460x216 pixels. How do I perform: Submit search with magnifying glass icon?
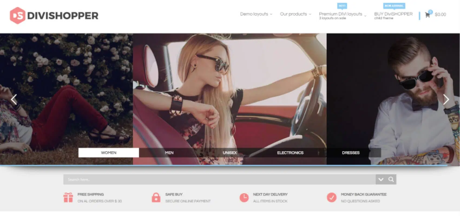click(391, 179)
